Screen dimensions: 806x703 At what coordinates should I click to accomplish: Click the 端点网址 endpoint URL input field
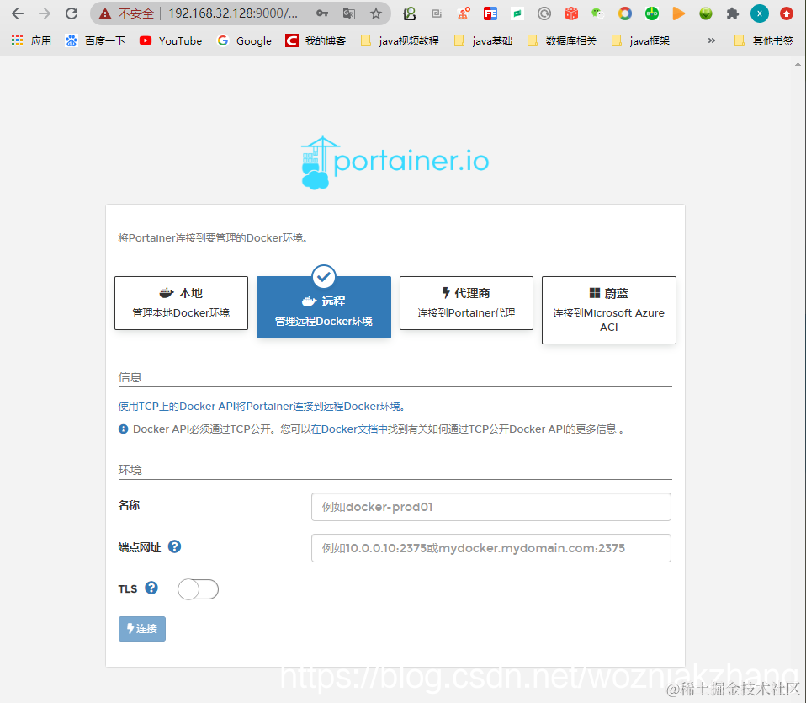490,548
